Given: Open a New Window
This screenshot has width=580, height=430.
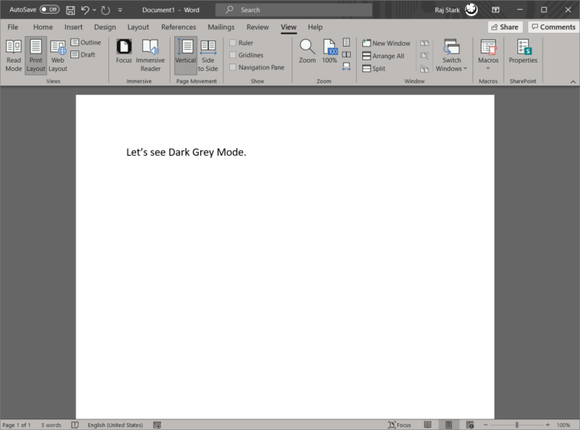Looking at the screenshot, I should click(x=386, y=44).
